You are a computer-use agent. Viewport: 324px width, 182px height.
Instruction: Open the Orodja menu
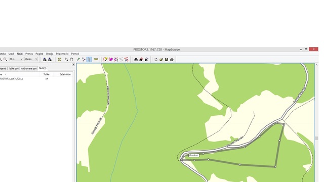point(50,54)
